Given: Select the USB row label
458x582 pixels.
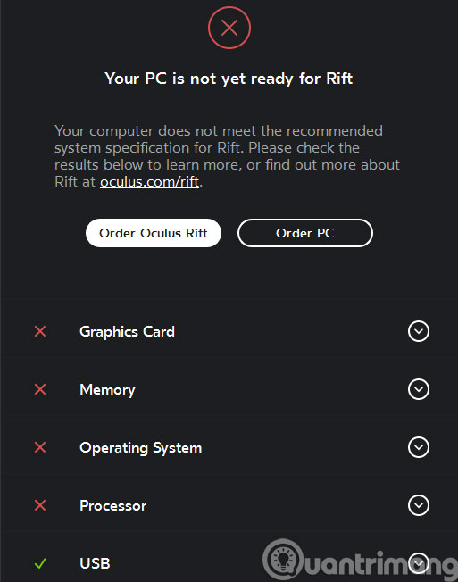Looking at the screenshot, I should click(x=95, y=563).
